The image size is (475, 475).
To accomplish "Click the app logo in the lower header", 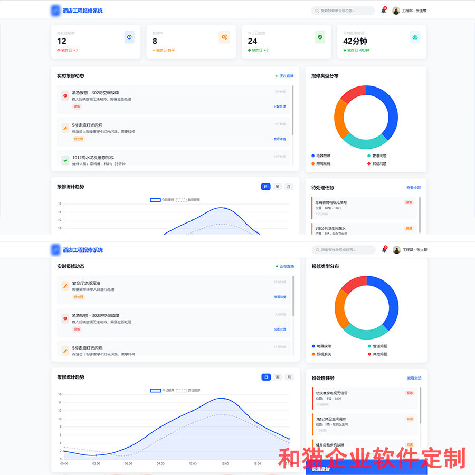I will pyautogui.click(x=55, y=250).
